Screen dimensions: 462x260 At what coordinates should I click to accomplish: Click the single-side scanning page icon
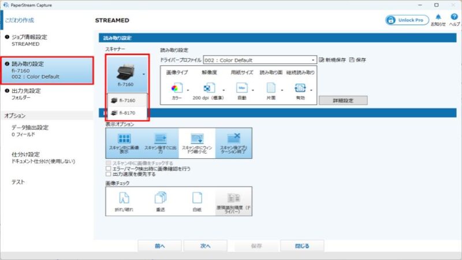point(271,88)
